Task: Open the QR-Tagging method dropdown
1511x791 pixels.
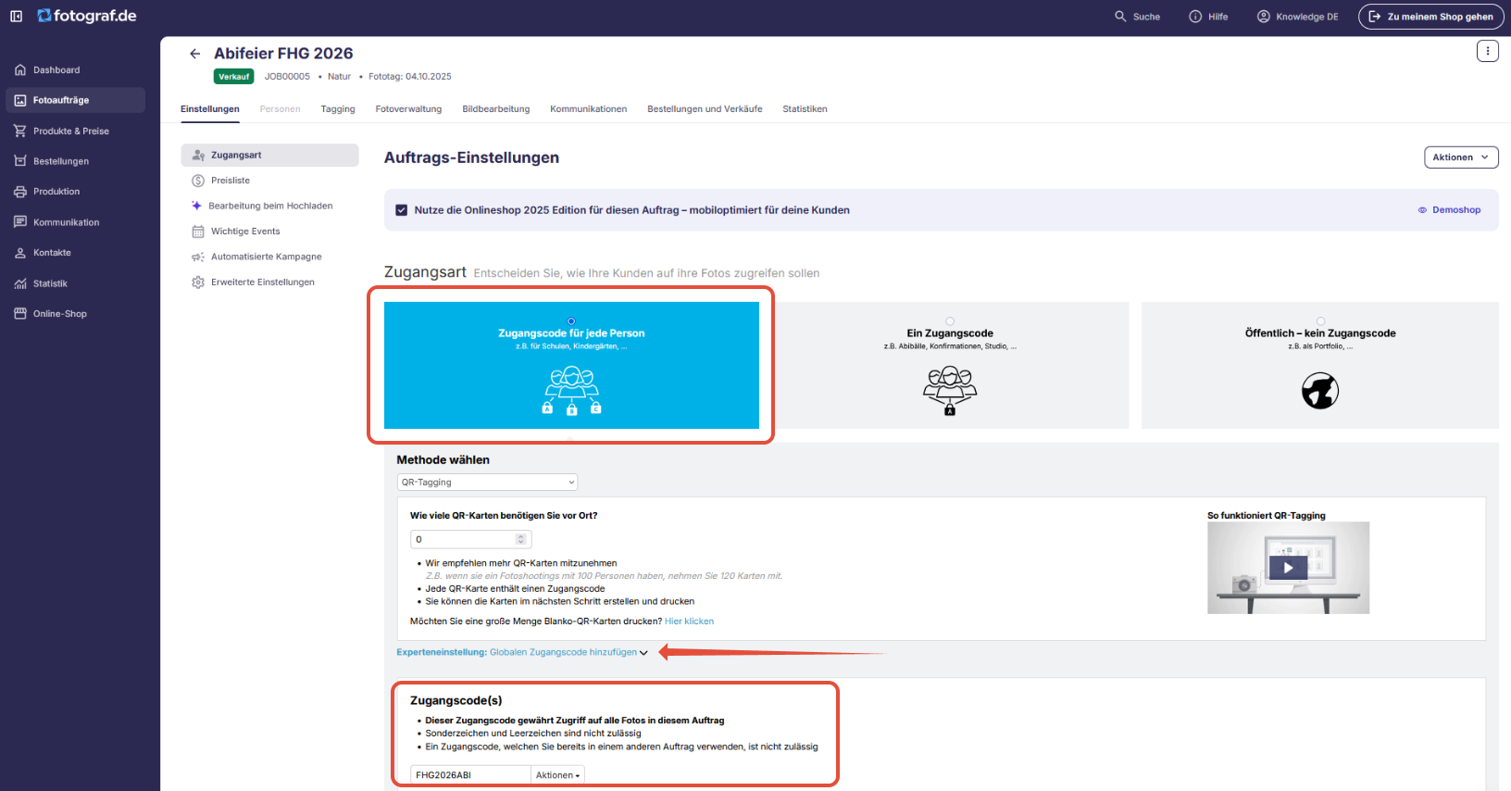Action: [488, 483]
